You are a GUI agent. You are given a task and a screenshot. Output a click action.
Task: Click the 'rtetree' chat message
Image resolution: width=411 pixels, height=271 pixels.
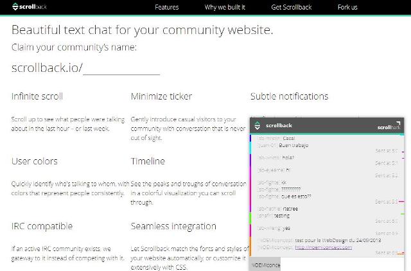290,209
